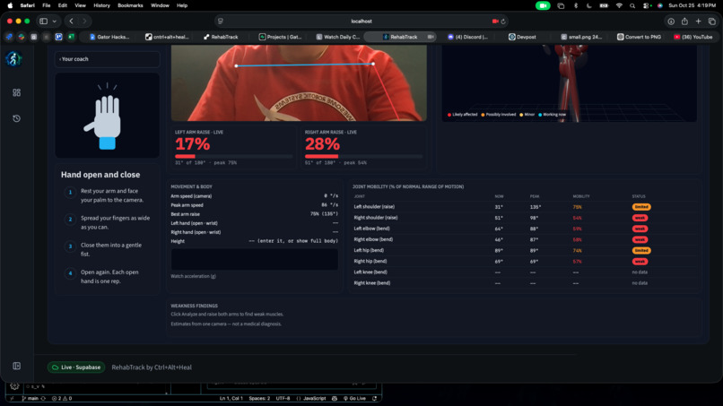The image size is (723, 406).
Task: Open the Window menu
Action: coord(160,5)
